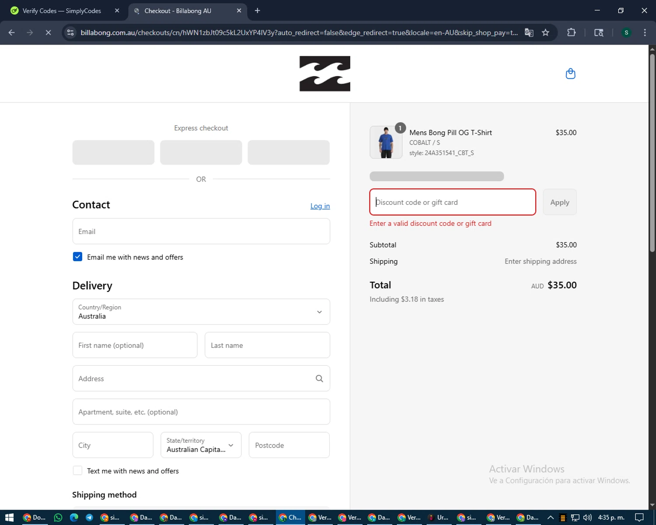Open the translate page icon
The image size is (656, 525).
pos(529,32)
